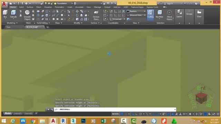
Task: Open the Unnamed UCS dropdown
Action: (117, 19)
